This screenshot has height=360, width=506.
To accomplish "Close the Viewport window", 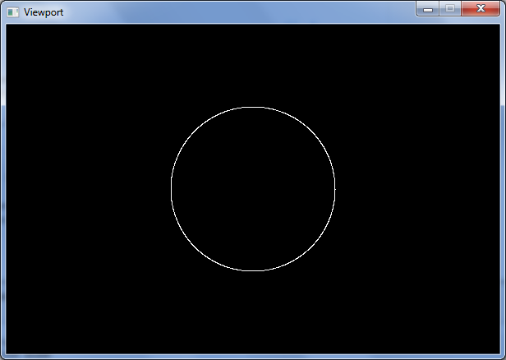I will (481, 9).
